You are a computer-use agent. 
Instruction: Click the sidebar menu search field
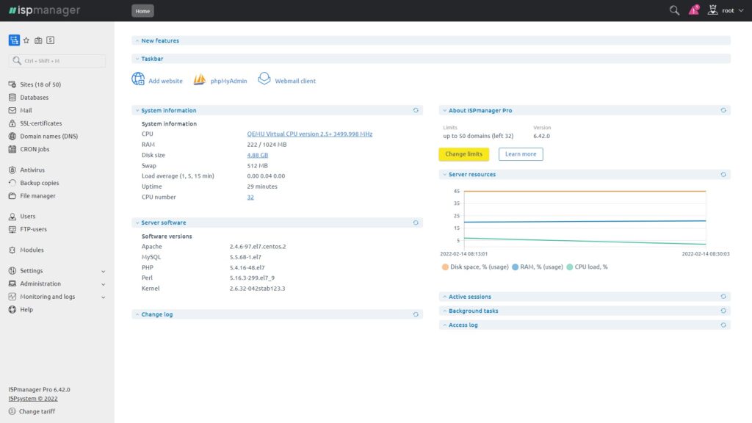[57, 61]
